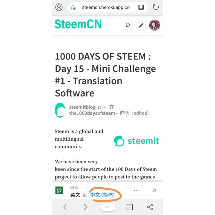This screenshot has width=215, height=215.
Task: Tap the reading view book icon
Action: 141,7
